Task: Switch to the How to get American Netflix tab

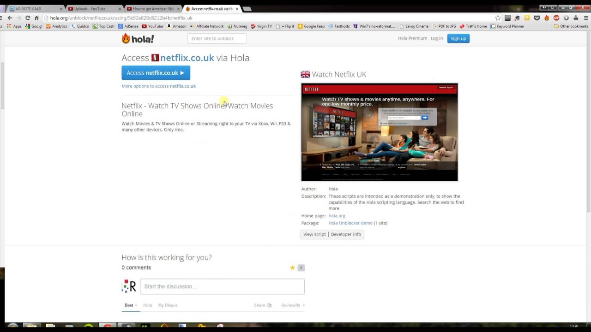Action: pos(152,9)
